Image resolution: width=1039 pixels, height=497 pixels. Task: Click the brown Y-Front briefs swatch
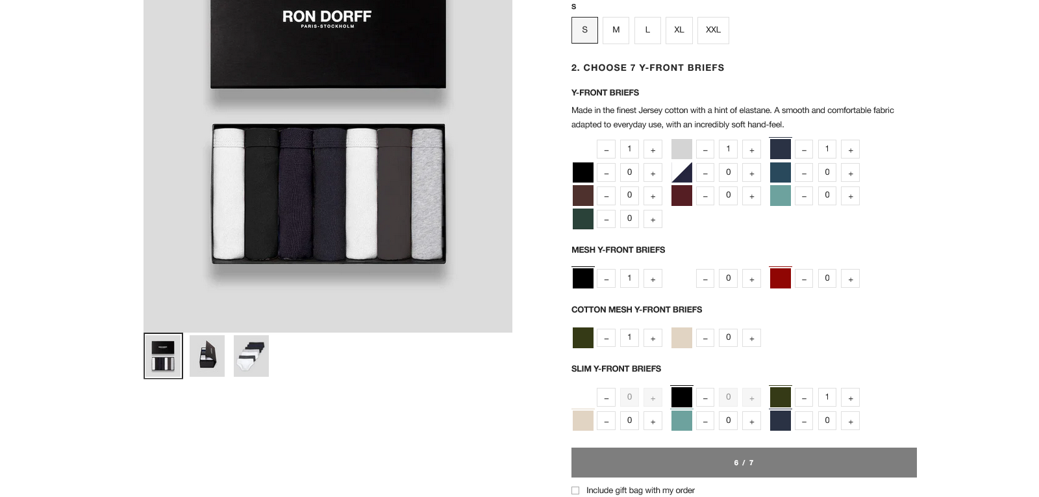point(583,196)
